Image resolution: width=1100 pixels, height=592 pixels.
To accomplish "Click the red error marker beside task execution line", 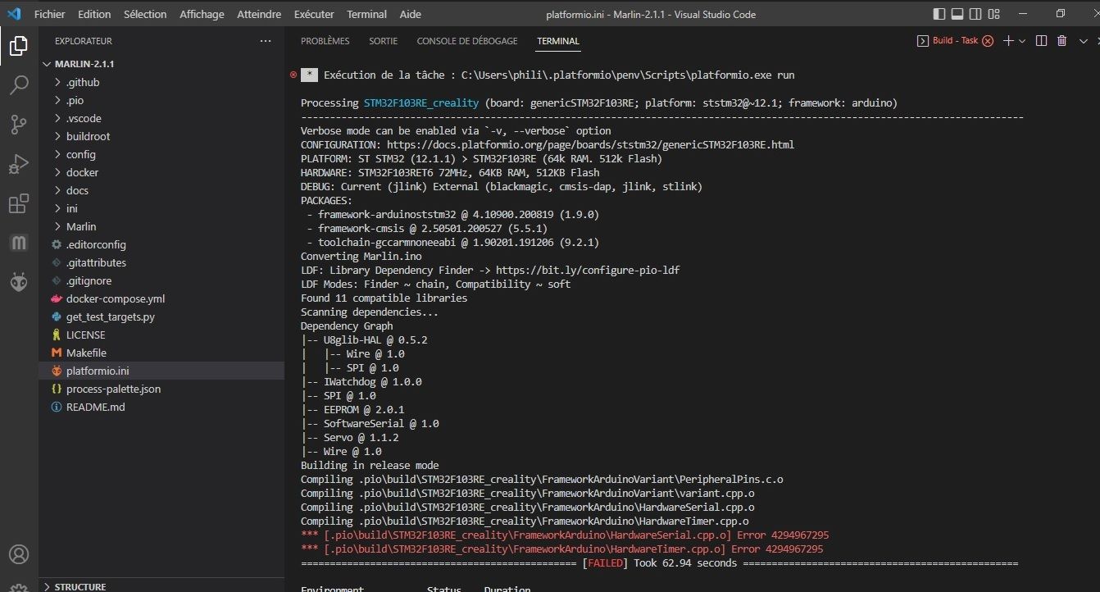I will point(293,75).
